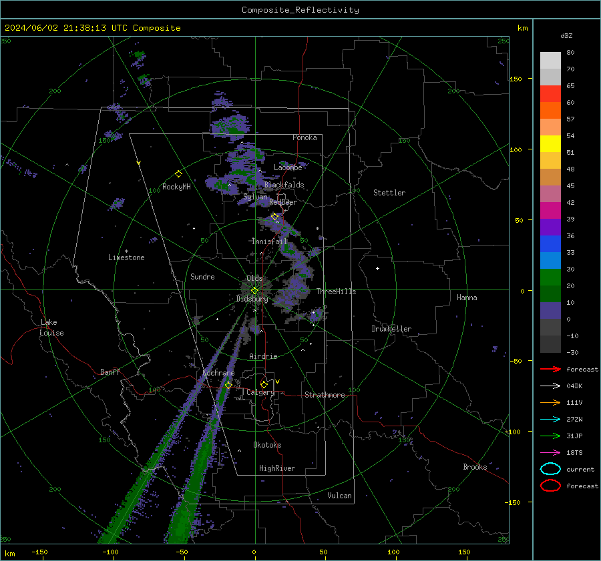Select the 30 dBZ green swatch
Screen dimensions: 601x561
tap(550, 277)
